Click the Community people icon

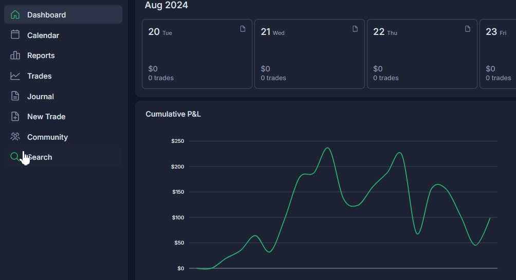pos(15,137)
